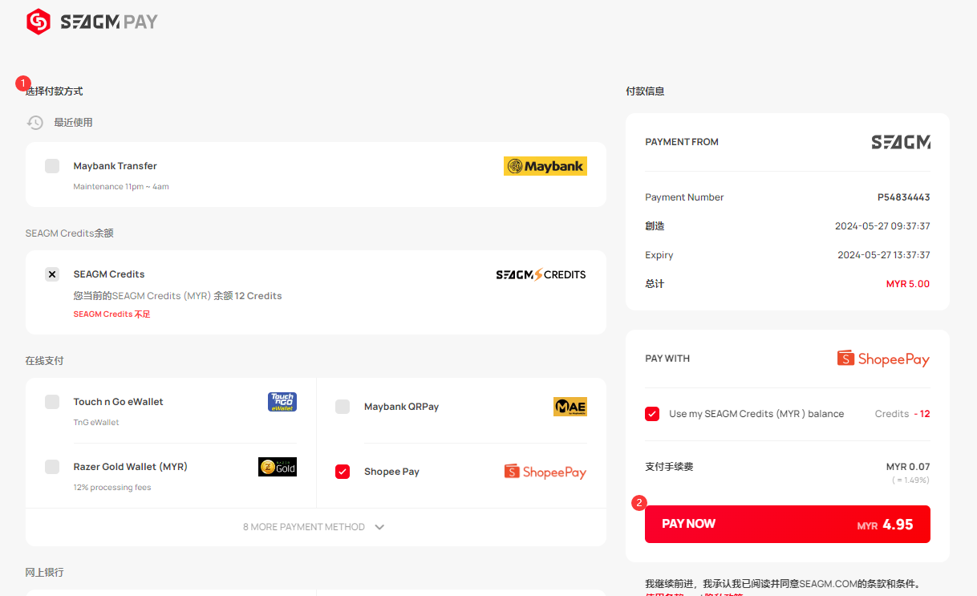Click the 付款信息 heading
Viewport: 977px width, 596px height.
tap(645, 91)
